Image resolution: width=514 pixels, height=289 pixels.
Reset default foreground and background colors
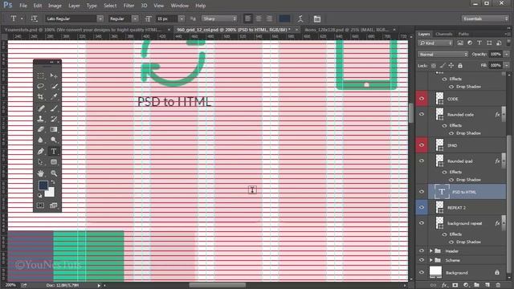point(40,196)
